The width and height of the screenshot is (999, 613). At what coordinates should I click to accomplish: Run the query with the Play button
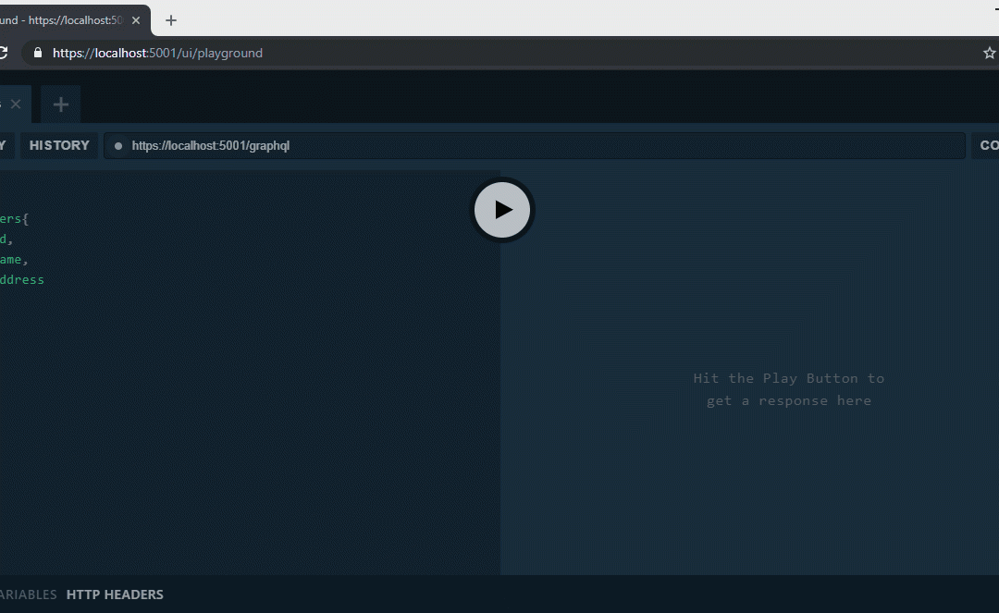(x=502, y=210)
